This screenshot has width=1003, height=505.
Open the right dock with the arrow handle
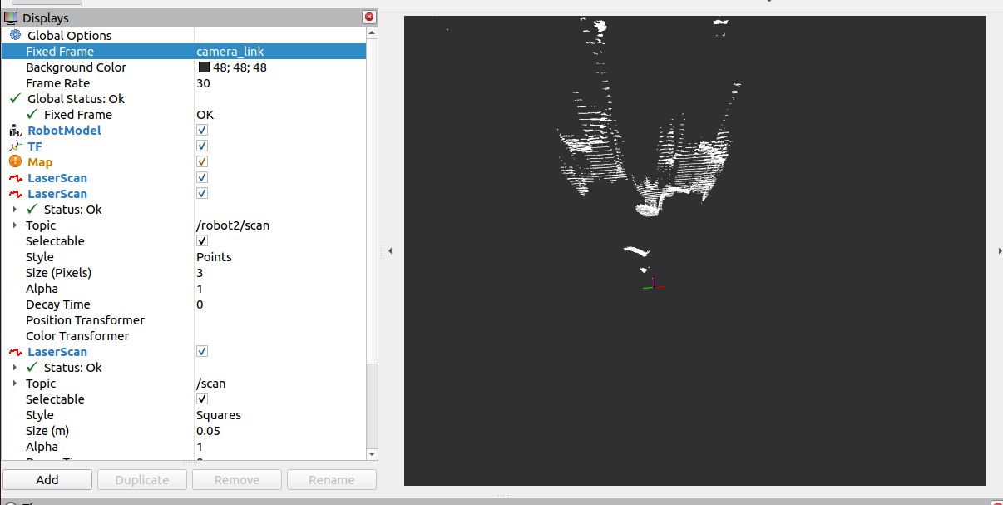tap(999, 250)
